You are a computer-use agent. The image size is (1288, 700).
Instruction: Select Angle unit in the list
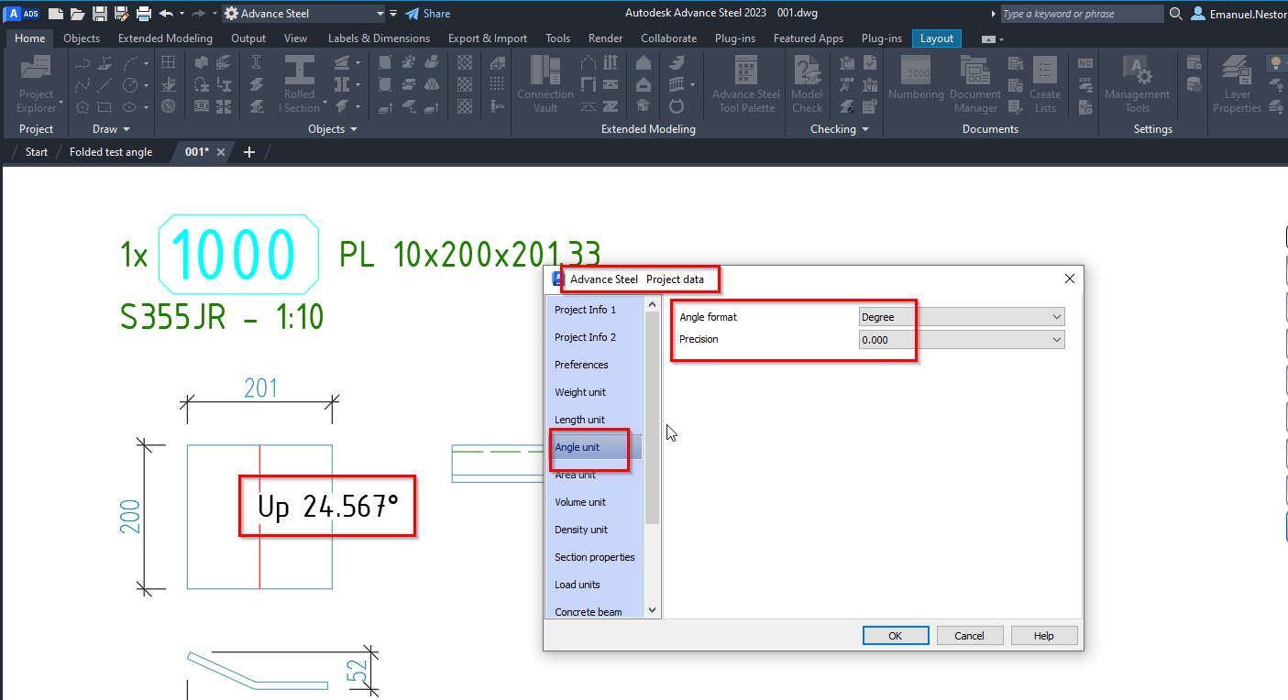(x=595, y=447)
